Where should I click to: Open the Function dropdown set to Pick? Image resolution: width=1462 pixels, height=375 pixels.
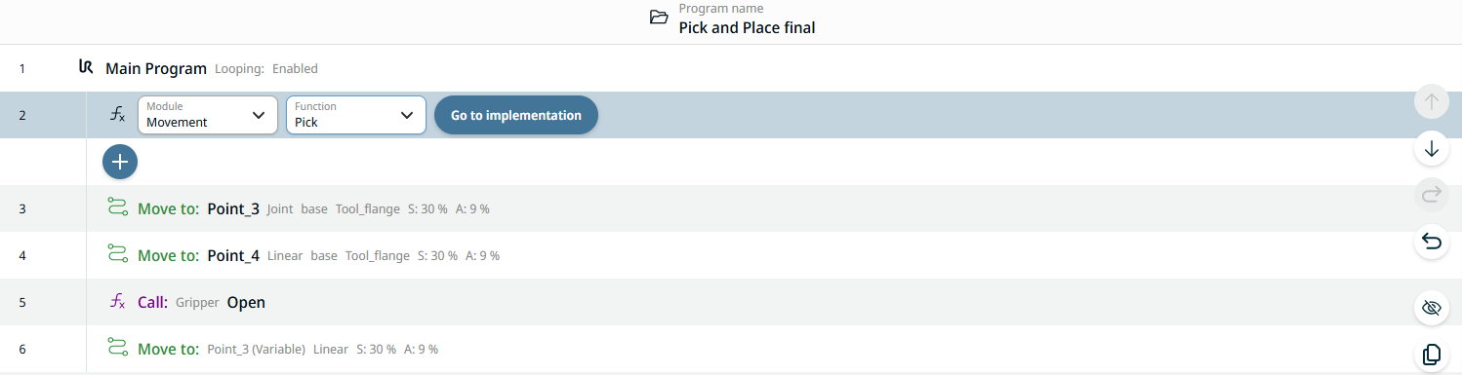click(x=355, y=115)
